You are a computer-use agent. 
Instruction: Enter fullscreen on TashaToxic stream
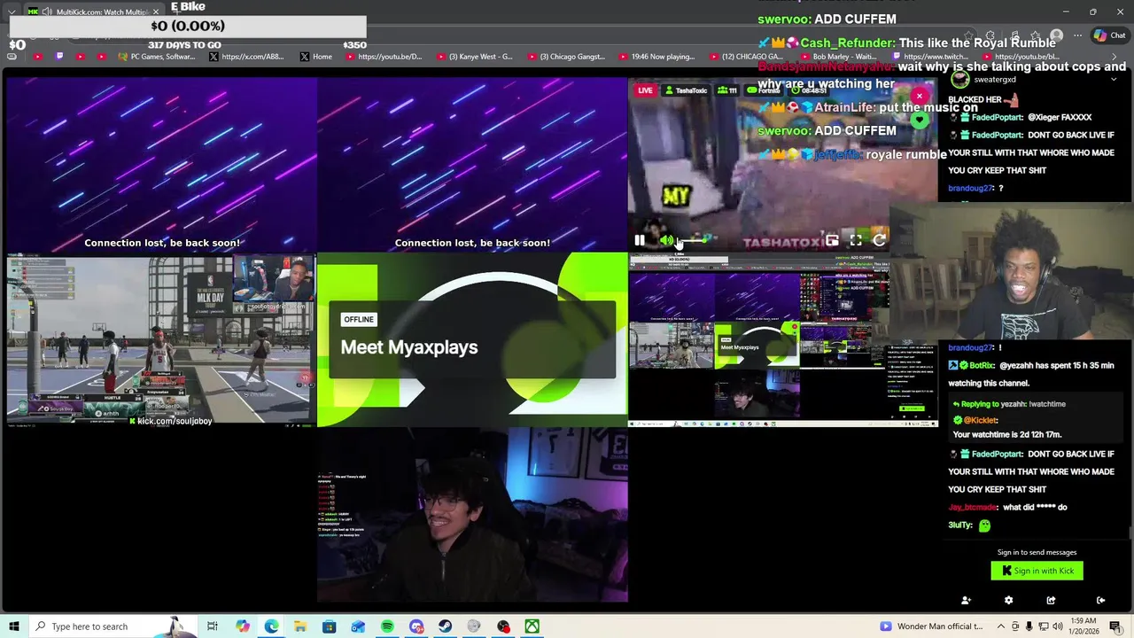pos(856,240)
